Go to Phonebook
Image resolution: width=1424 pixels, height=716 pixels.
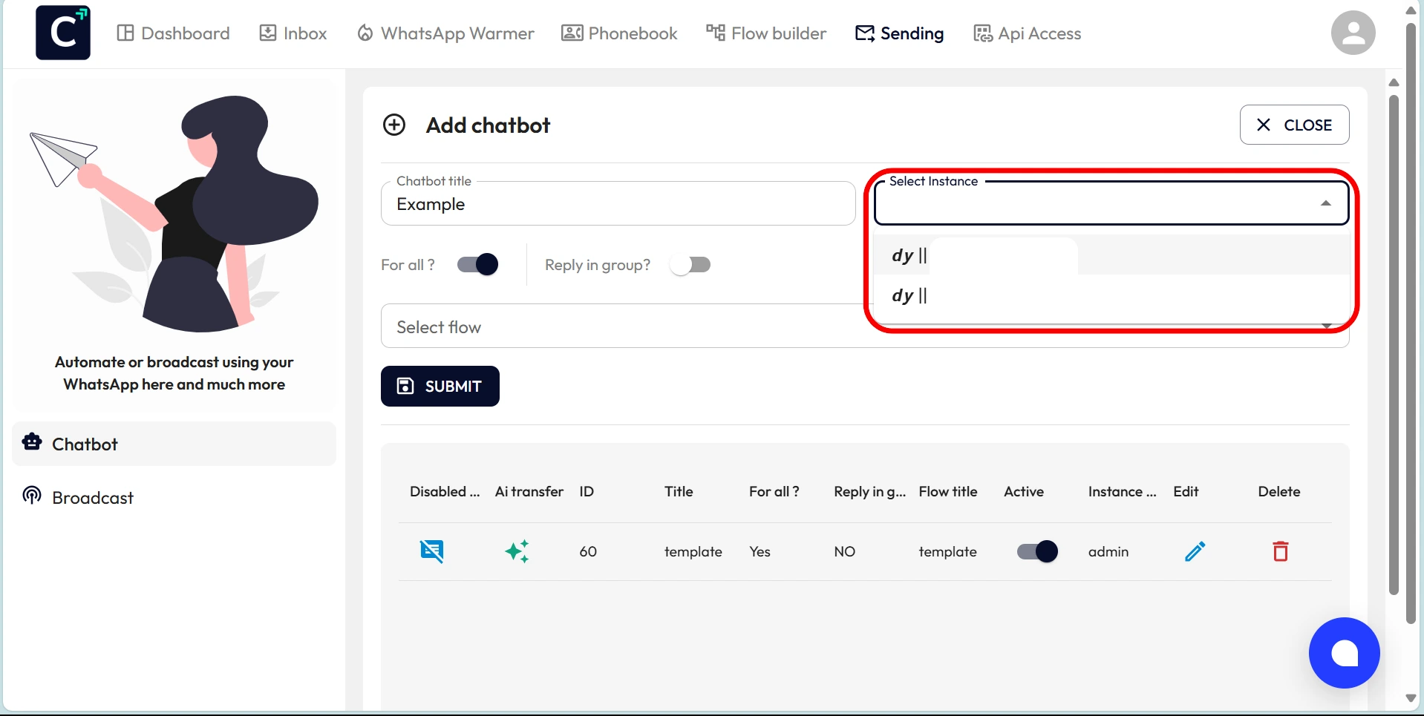619,33
